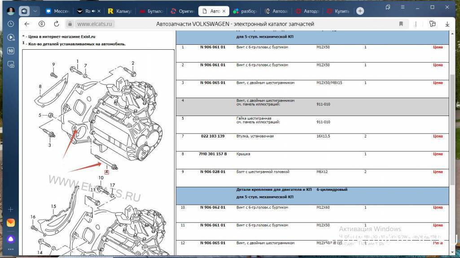Reload the page with refresh icon

click(56, 24)
